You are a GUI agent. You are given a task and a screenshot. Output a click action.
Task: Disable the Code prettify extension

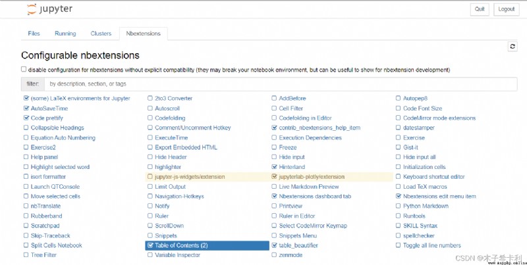click(26, 118)
